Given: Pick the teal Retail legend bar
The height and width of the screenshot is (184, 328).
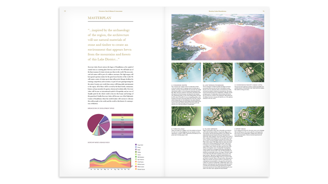Looking at the screenshot, I should [x=122, y=120].
